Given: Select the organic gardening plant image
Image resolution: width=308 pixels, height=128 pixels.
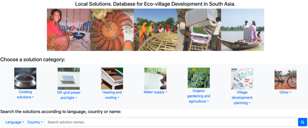Looking at the screenshot, I should click(199, 78).
